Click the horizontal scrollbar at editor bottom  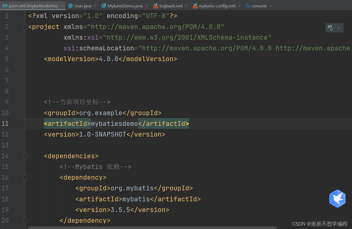point(152,228)
